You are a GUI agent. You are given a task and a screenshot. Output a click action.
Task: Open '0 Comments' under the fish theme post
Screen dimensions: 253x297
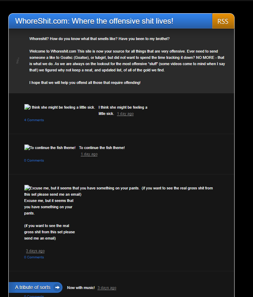(x=34, y=161)
